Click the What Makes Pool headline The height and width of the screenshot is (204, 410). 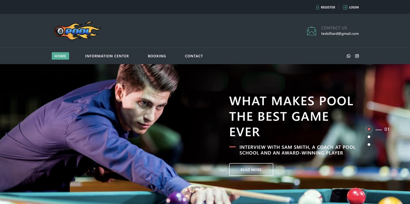coord(291,116)
